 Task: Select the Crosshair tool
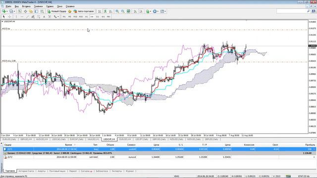9,17
